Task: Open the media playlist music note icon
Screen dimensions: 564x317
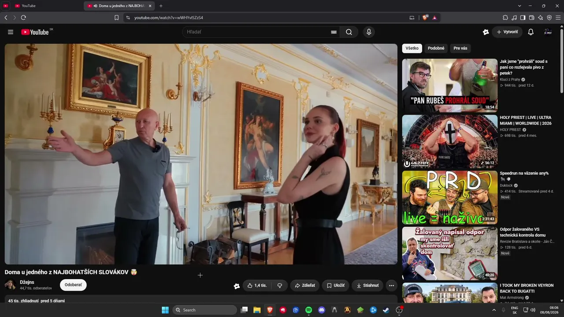Action: tap(514, 18)
